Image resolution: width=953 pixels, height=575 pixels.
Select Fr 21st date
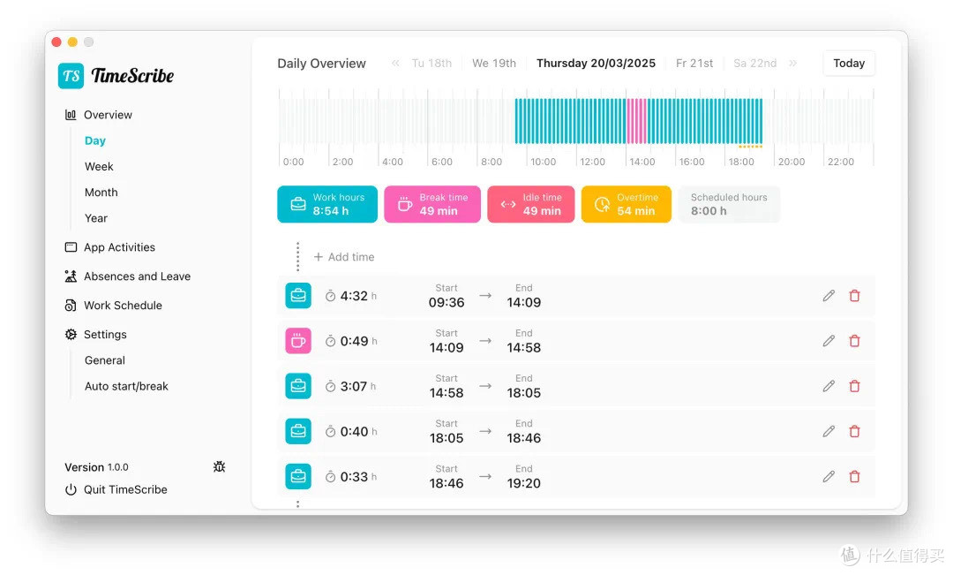[x=694, y=64]
